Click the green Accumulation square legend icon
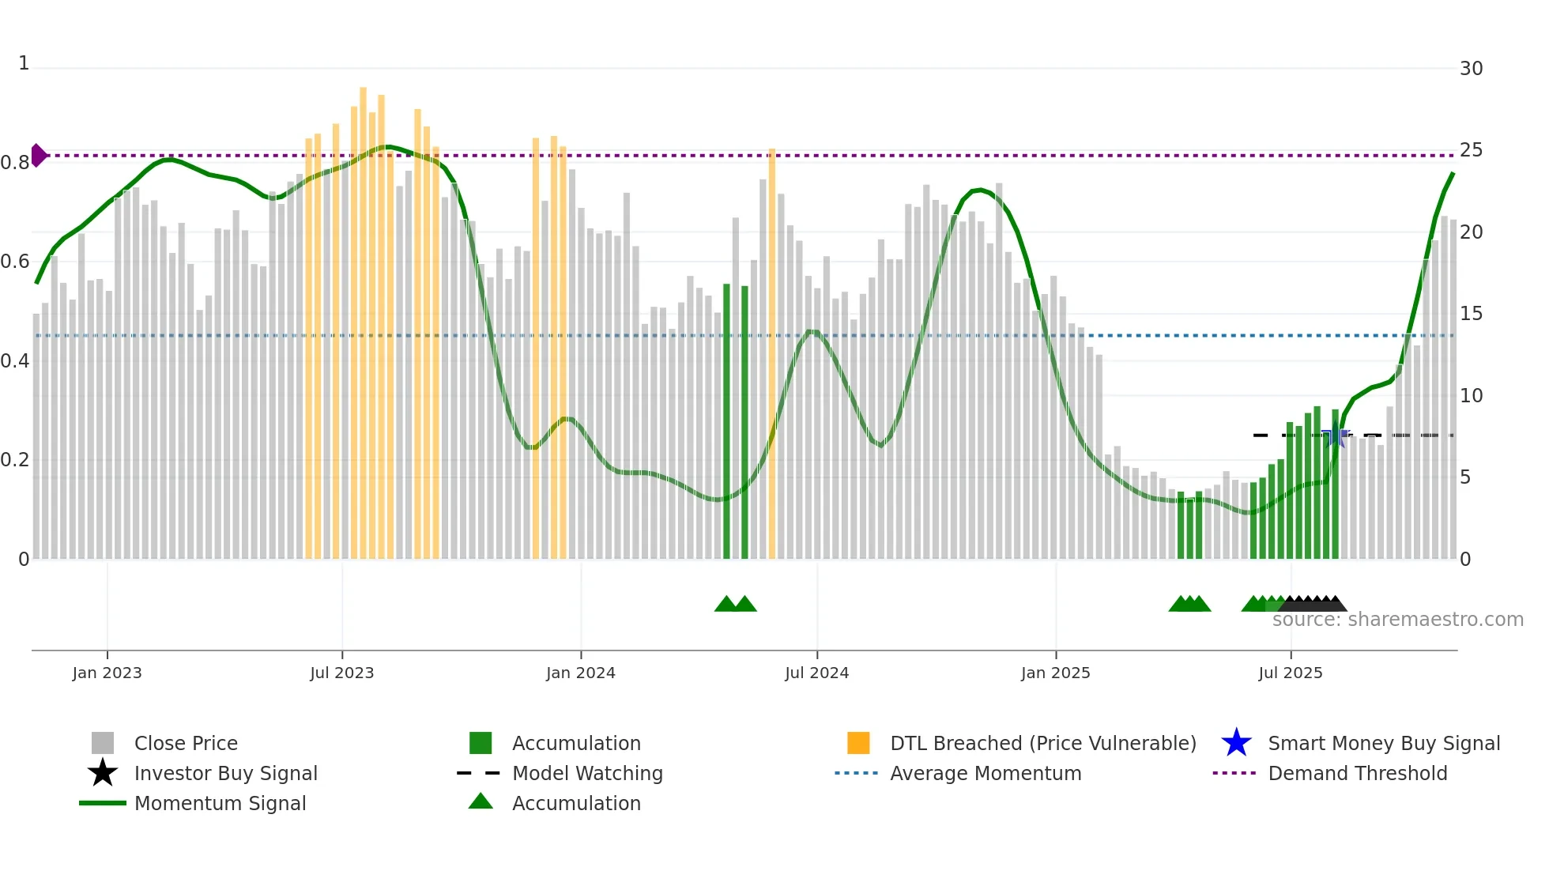This screenshot has height=871, width=1549. (x=481, y=743)
